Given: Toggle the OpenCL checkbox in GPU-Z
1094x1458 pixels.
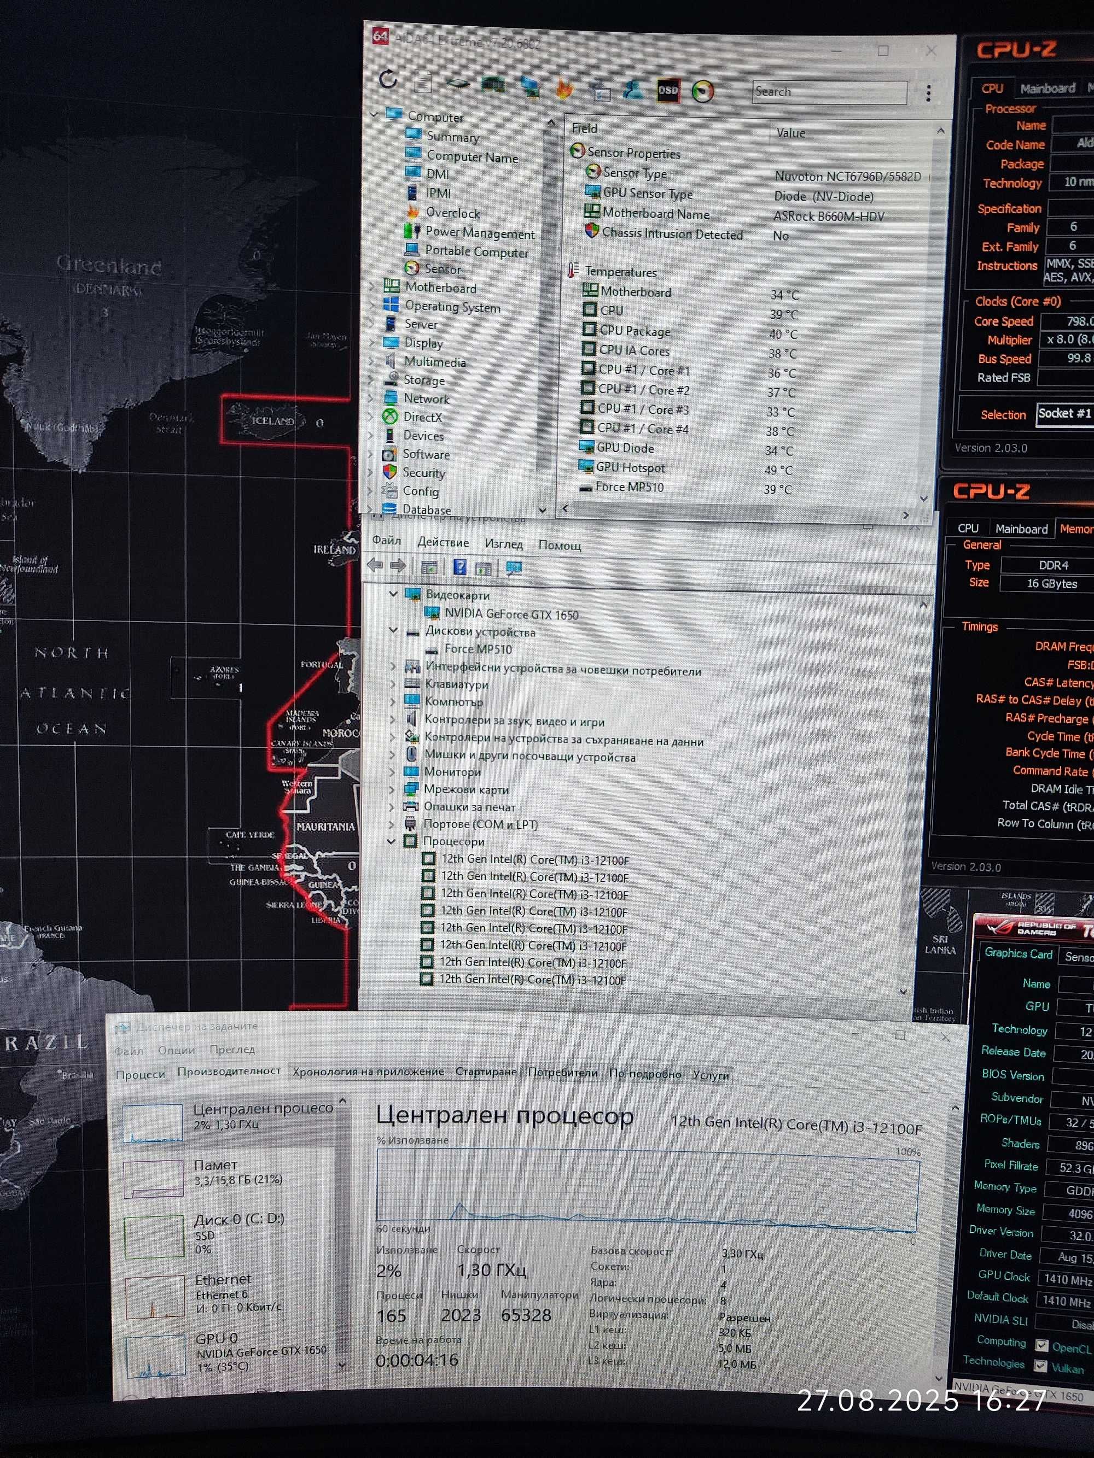Looking at the screenshot, I should [1041, 1345].
